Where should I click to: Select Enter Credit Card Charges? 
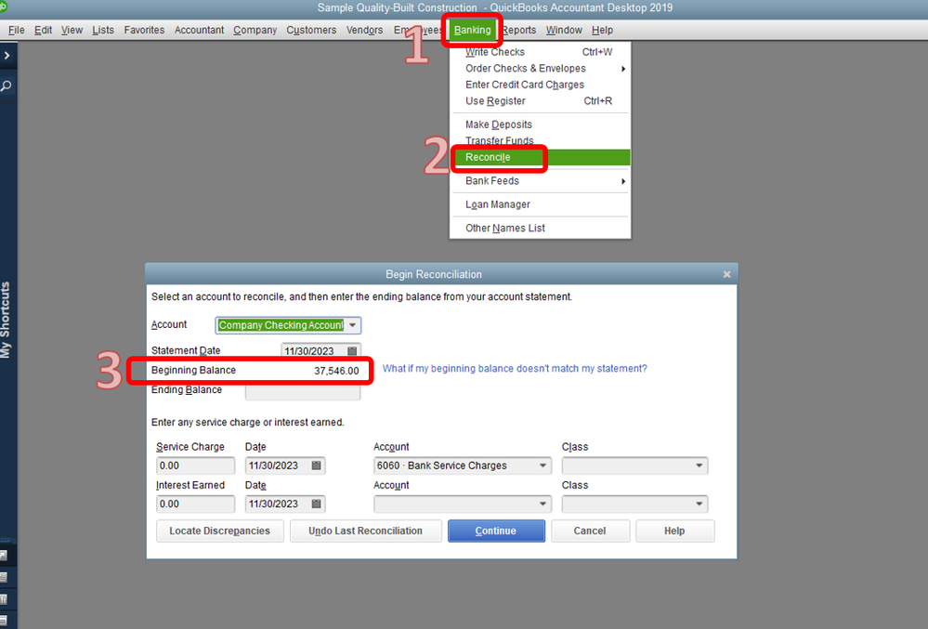(x=540, y=85)
